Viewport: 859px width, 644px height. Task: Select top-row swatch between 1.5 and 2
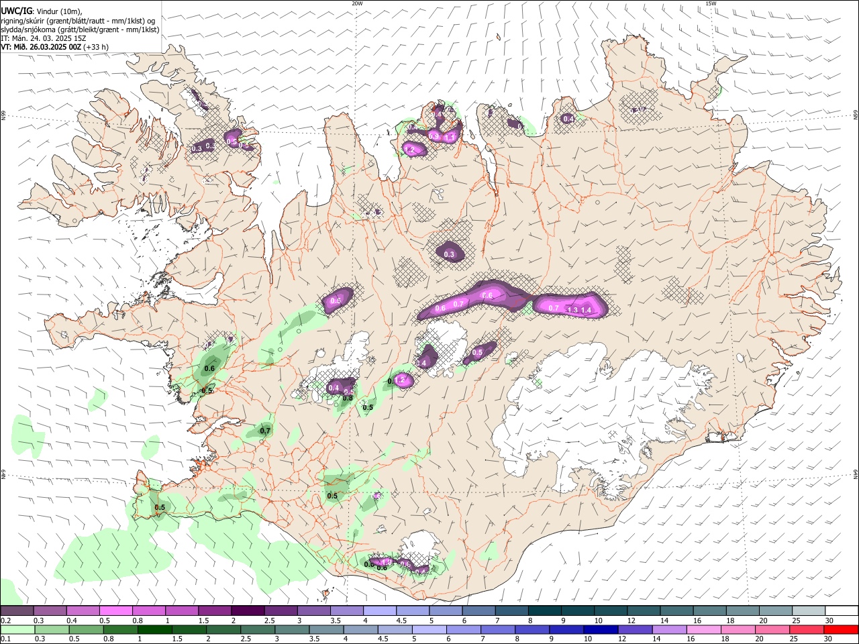tap(215, 610)
